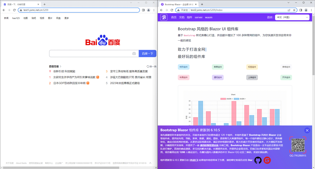The image size is (315, 169).
Task: Click the vertical scrollbar in Blazor window
Action: click(314, 45)
